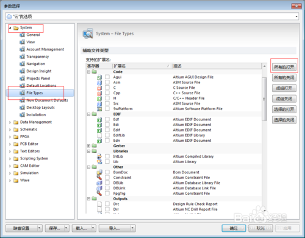Click the Cpp file type icon
Image resolution: width=305 pixels, height=238 pixels.
pos(99,93)
